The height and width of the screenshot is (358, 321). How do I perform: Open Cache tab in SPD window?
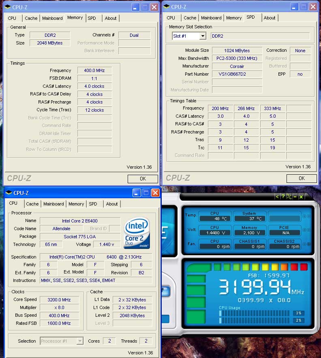click(x=190, y=18)
